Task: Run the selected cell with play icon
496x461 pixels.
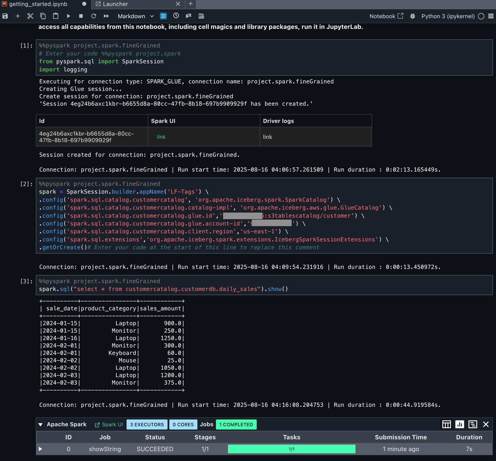Action: 68,16
